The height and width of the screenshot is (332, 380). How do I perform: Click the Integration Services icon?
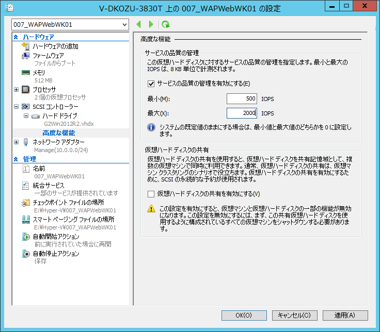(x=26, y=186)
